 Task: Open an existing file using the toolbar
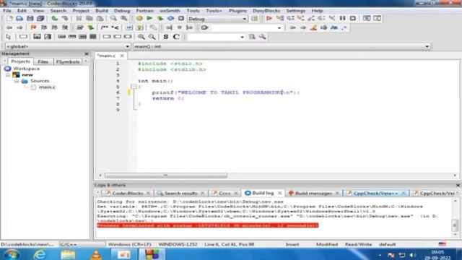[x=19, y=19]
